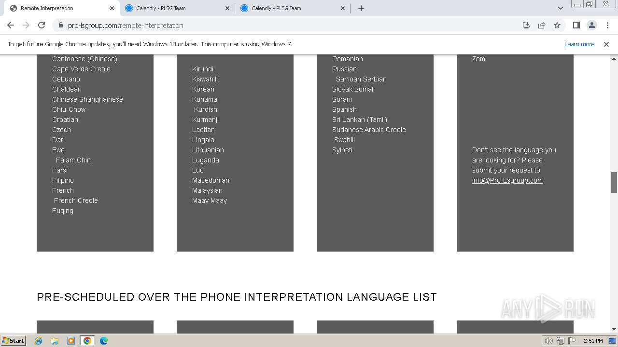
Task: Switch to the first Calendly - PLSG Team tab
Action: click(x=177, y=8)
